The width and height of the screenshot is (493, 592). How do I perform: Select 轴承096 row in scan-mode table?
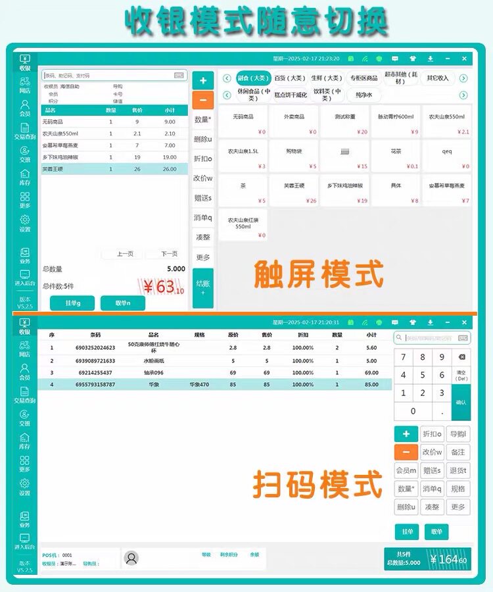click(214, 373)
